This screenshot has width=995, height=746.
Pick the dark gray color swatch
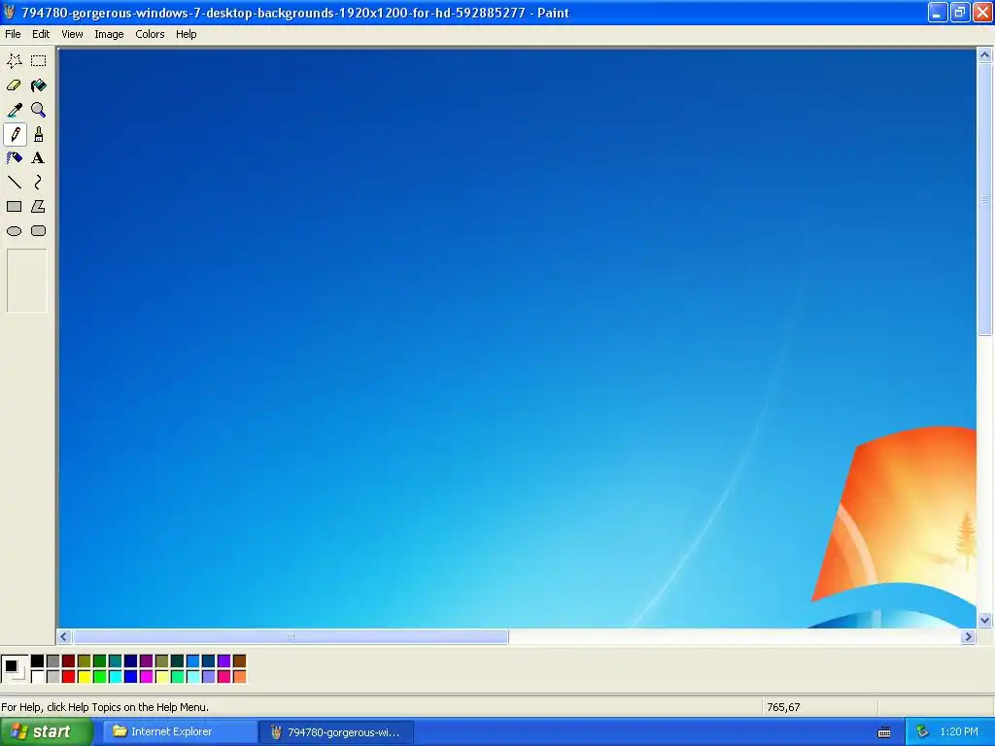pos(53,661)
